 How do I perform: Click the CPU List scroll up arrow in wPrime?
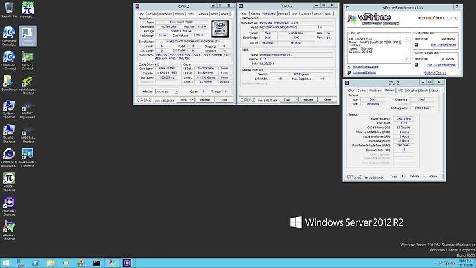(x=407, y=39)
